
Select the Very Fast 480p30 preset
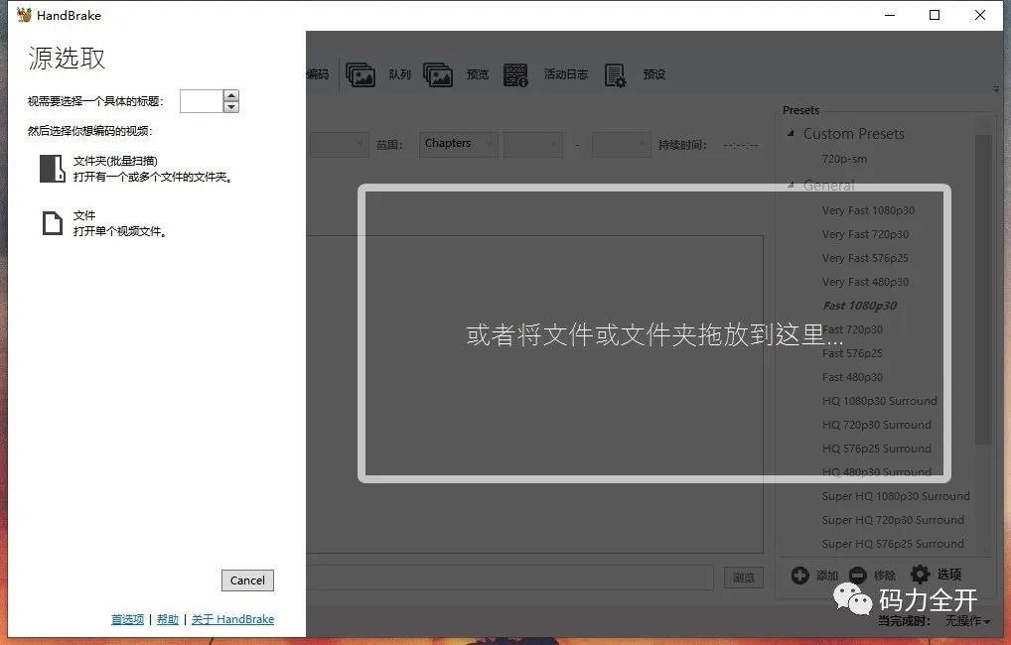[x=865, y=282]
